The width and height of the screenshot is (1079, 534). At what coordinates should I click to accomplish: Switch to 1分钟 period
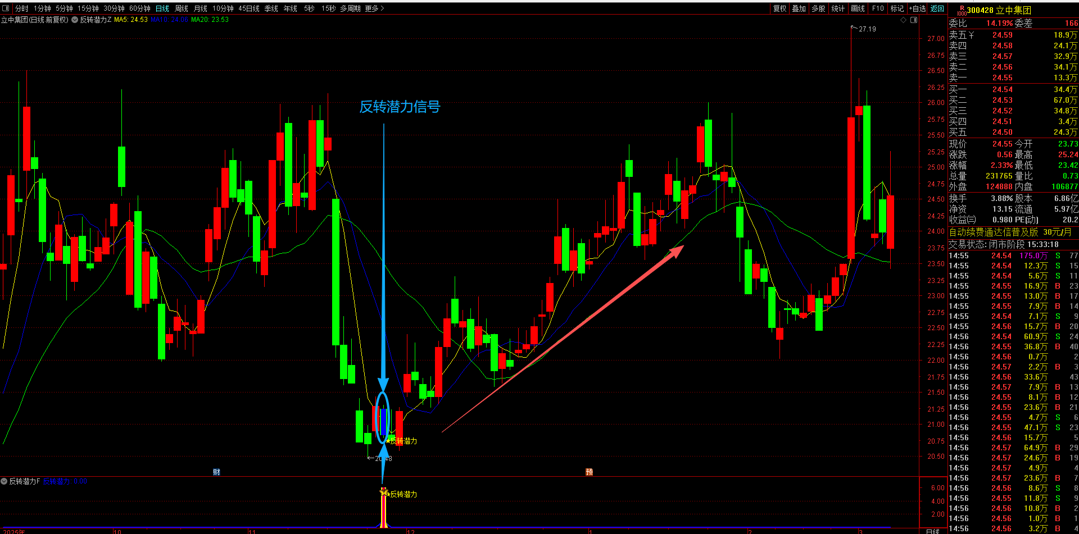coord(42,8)
